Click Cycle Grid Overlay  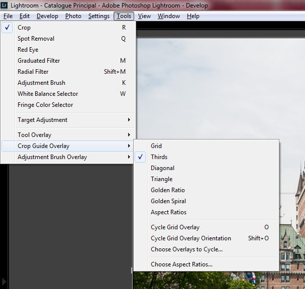click(207, 227)
